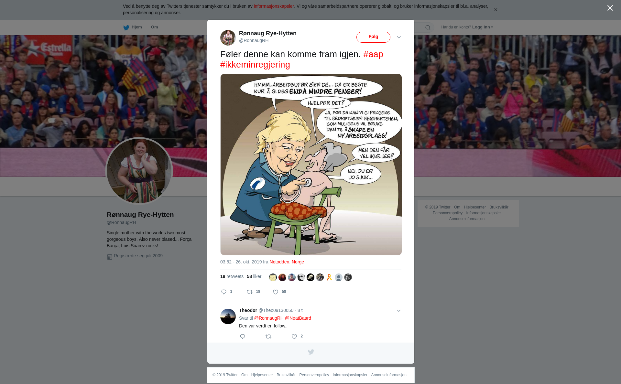Open the cartoon image in the tweet
This screenshot has height=384, width=621.
tap(311, 165)
